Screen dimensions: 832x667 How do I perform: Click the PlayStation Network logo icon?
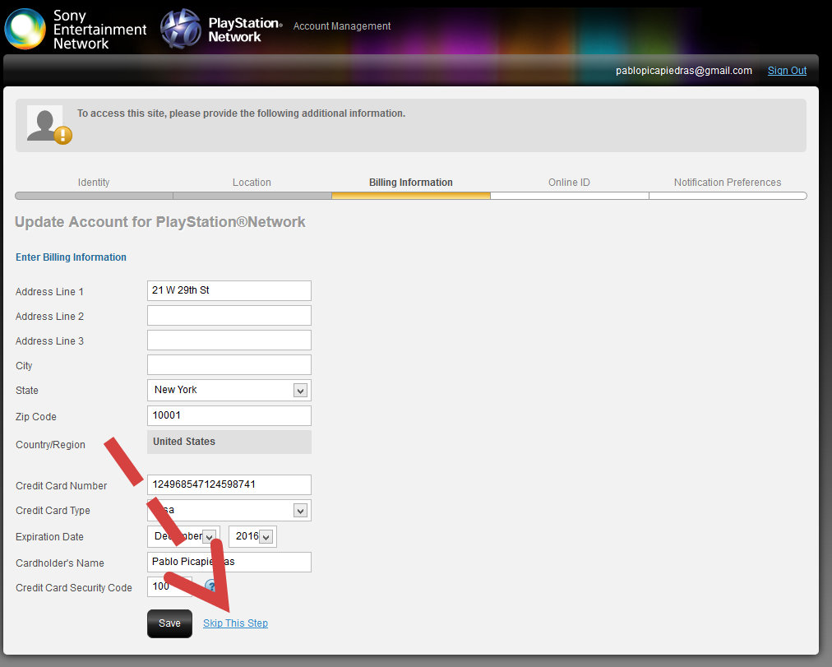pos(181,29)
